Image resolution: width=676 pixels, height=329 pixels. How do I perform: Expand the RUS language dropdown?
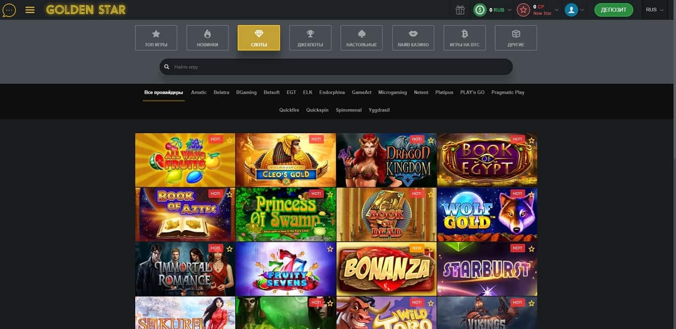[655, 10]
